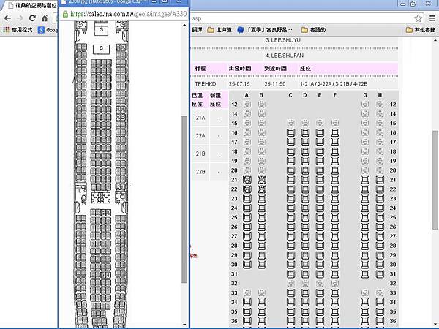Select seat 21H on seat map
The image size is (439, 329).
click(380, 180)
